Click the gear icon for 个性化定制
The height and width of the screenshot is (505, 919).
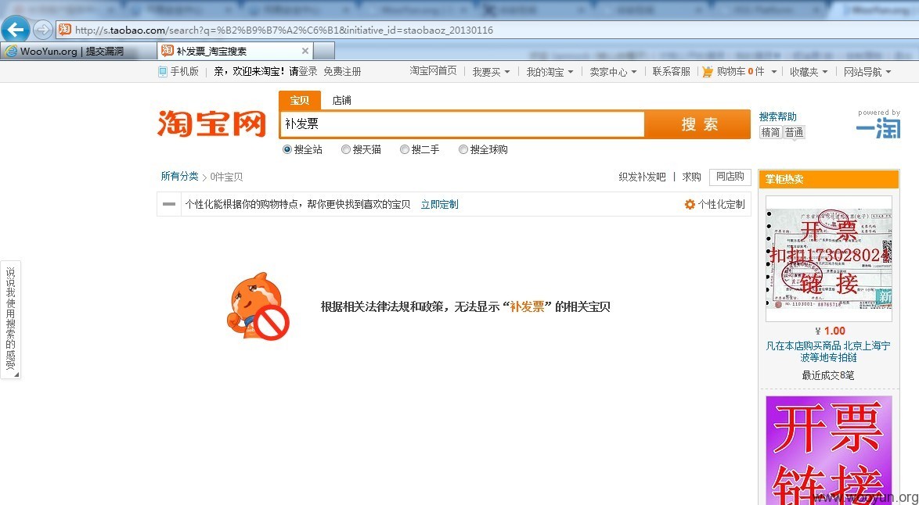pyautogui.click(x=689, y=204)
